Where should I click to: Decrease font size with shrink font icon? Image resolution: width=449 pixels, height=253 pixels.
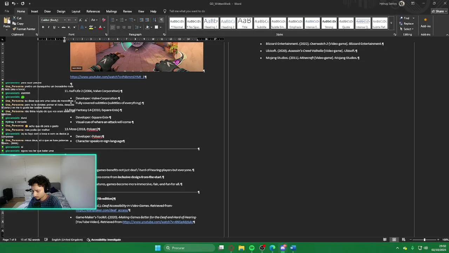(x=86, y=20)
